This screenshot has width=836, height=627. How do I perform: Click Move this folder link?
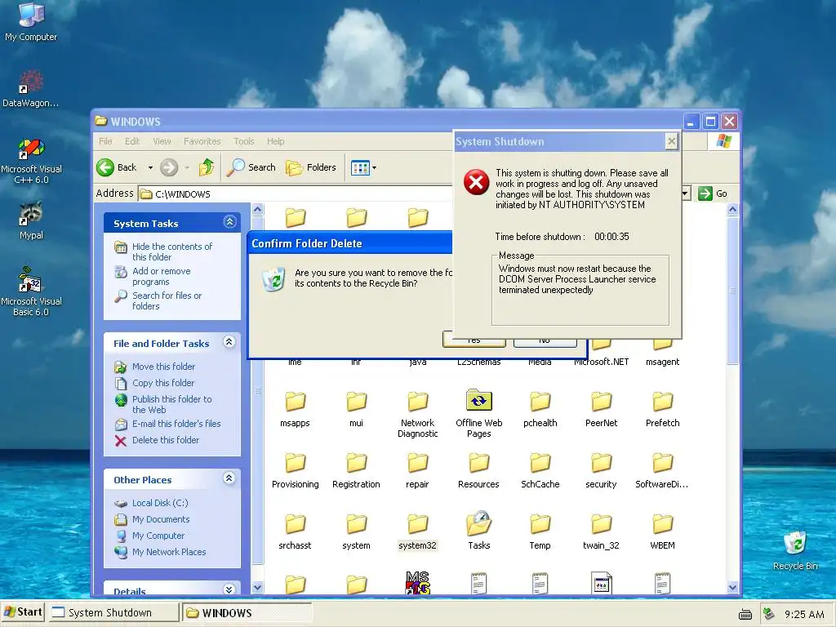[163, 367]
